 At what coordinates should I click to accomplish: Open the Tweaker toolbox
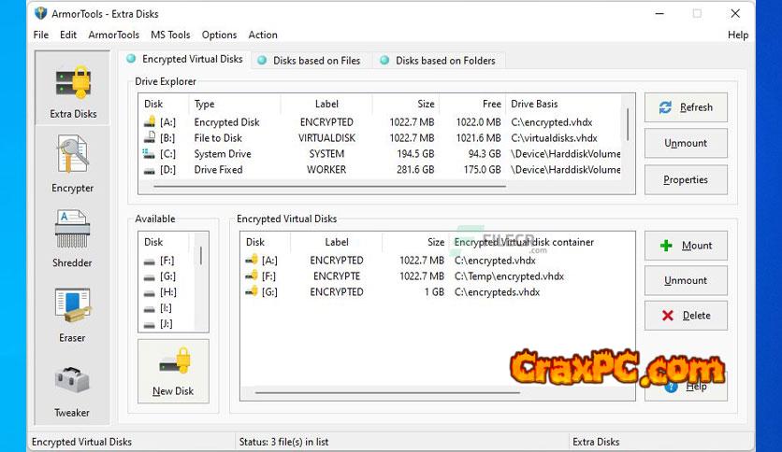(73, 390)
